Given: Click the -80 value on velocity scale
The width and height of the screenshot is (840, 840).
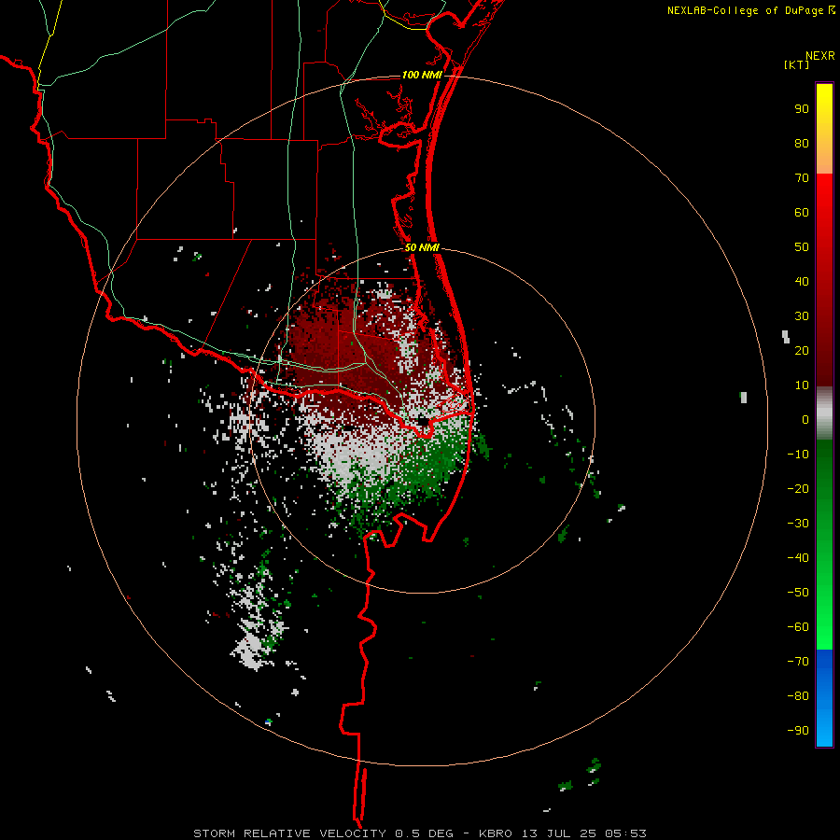Looking at the screenshot, I should pos(798,696).
